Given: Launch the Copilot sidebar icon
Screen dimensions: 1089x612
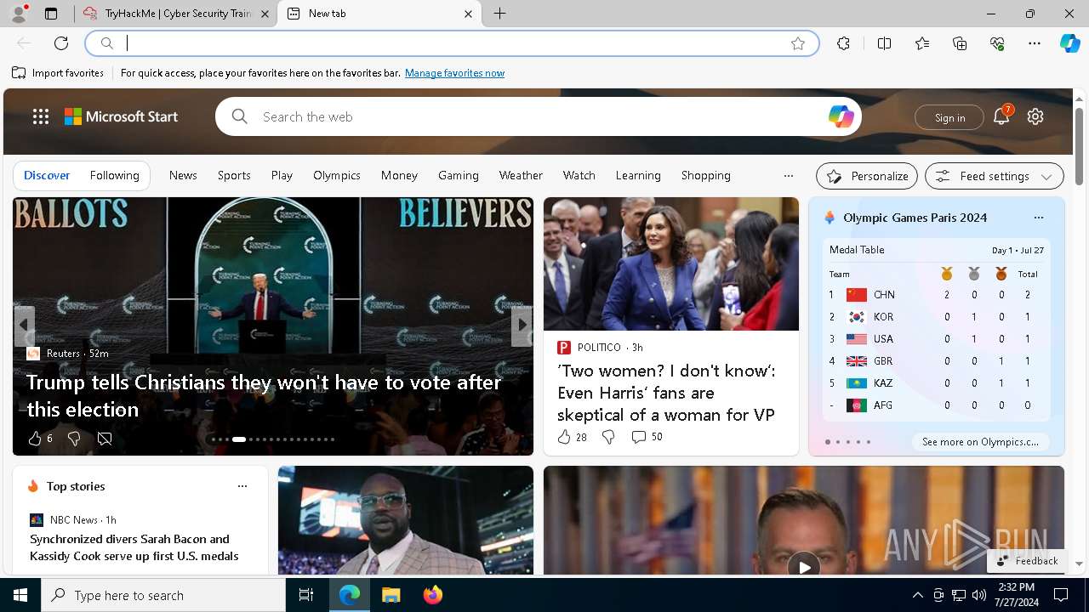Looking at the screenshot, I should coord(1069,43).
